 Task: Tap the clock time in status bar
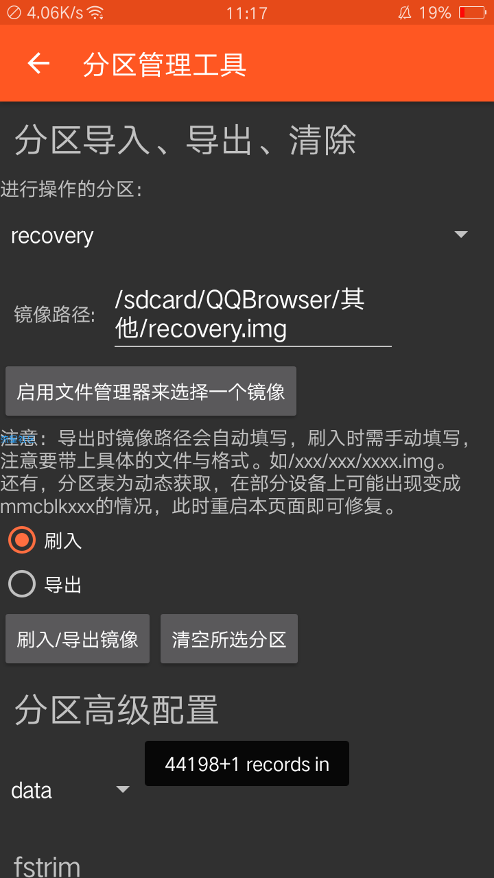pos(246,12)
